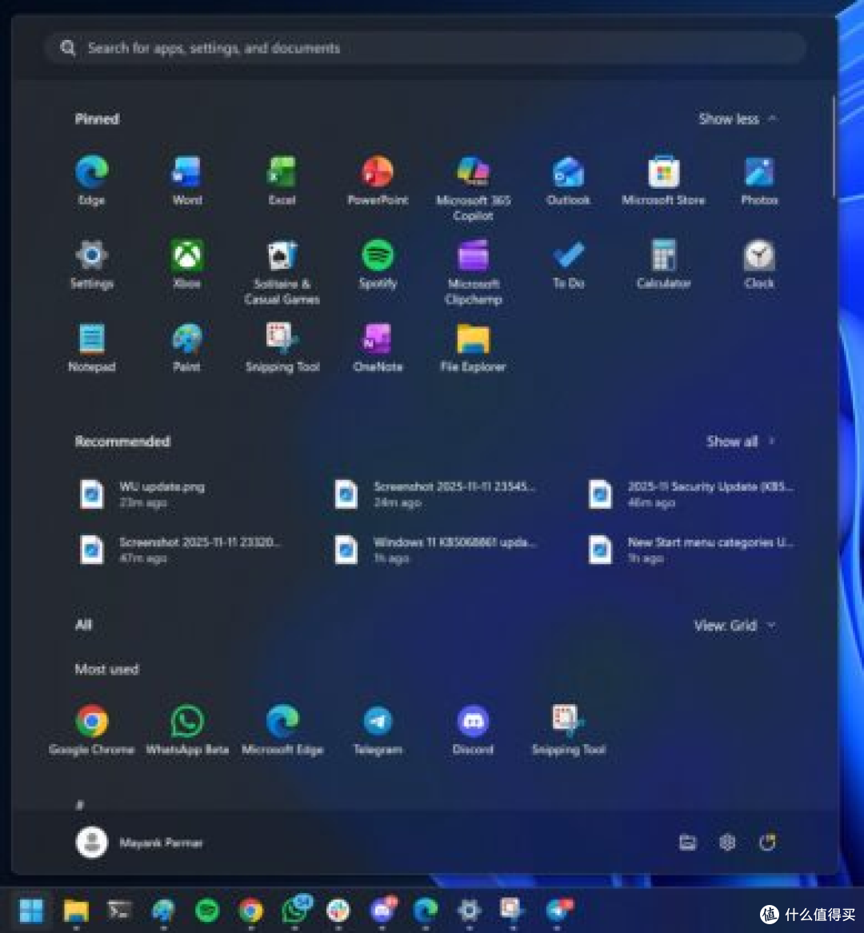Open Snipping Tool under Most used
Screen dimensions: 864x933
click(x=568, y=730)
